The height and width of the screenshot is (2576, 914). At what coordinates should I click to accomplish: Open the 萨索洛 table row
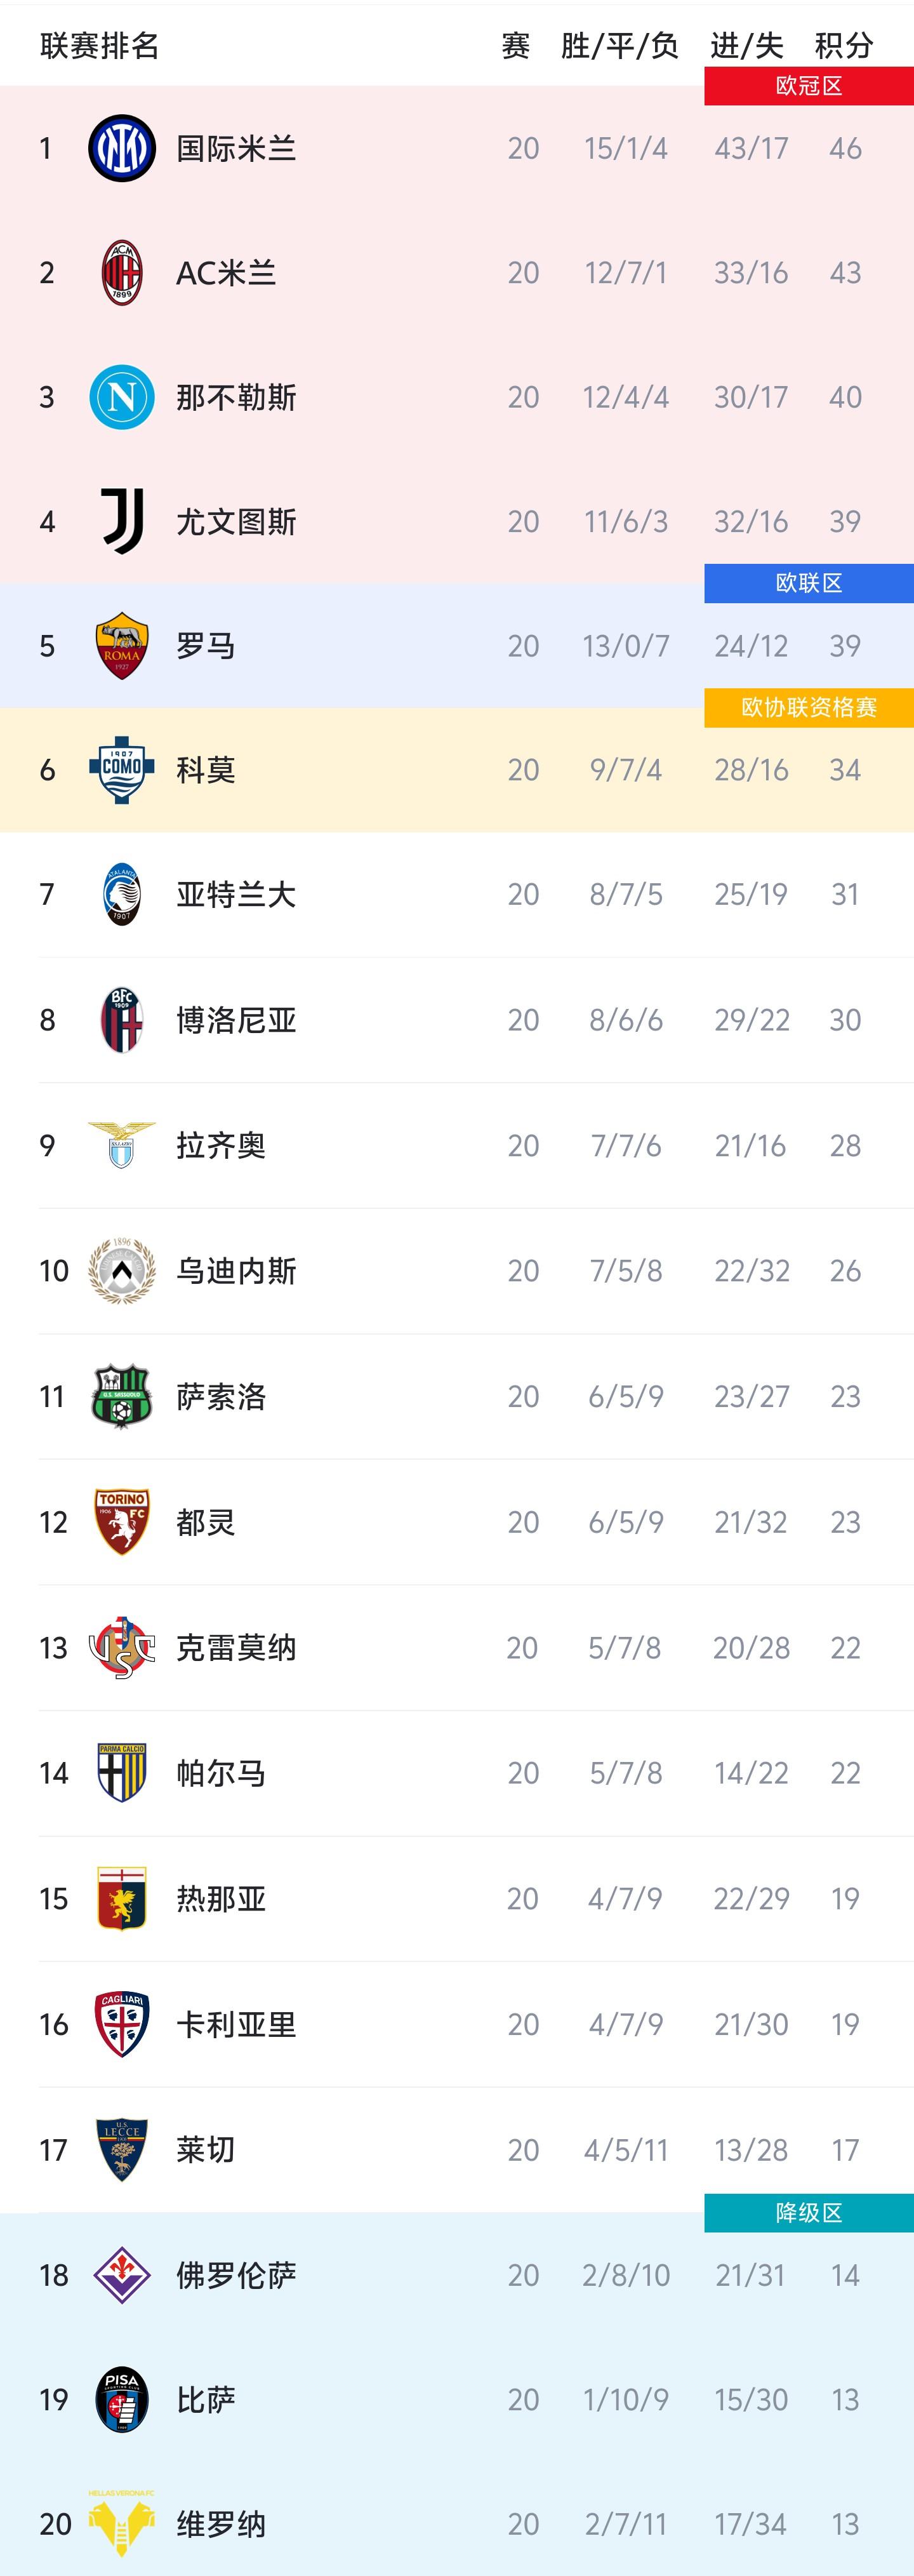pyautogui.click(x=457, y=1396)
